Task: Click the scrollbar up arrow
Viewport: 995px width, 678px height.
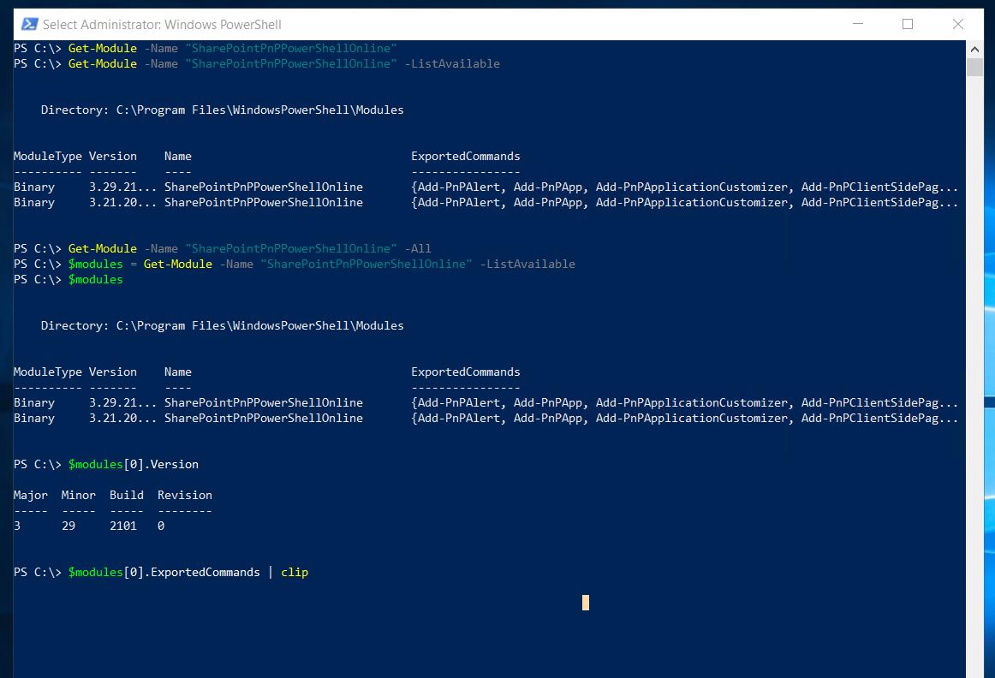Action: (x=974, y=48)
